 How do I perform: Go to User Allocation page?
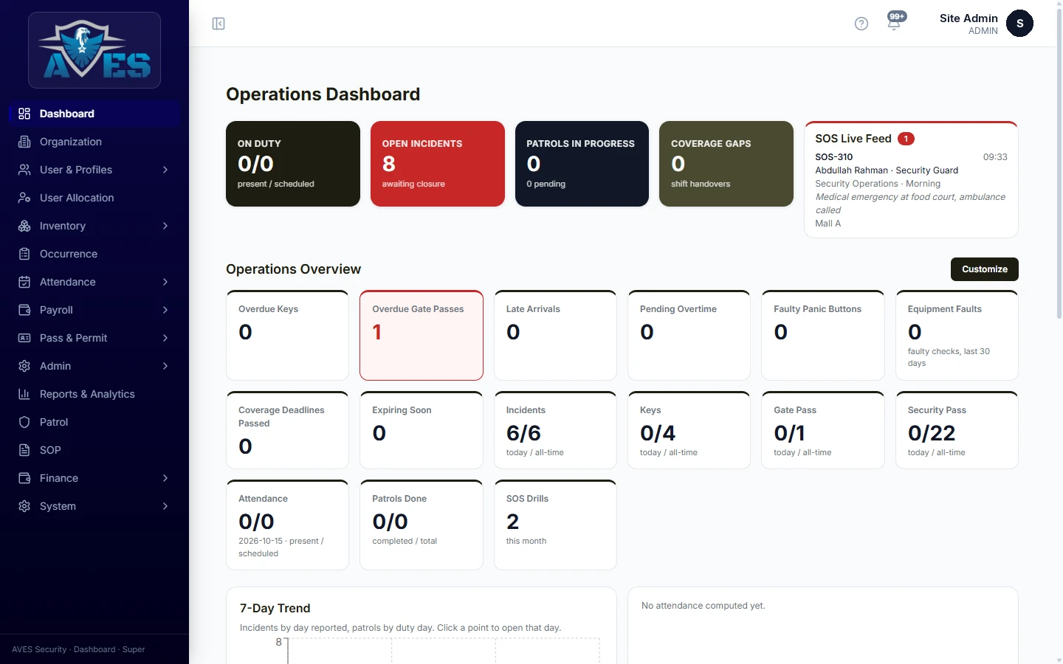click(x=94, y=198)
